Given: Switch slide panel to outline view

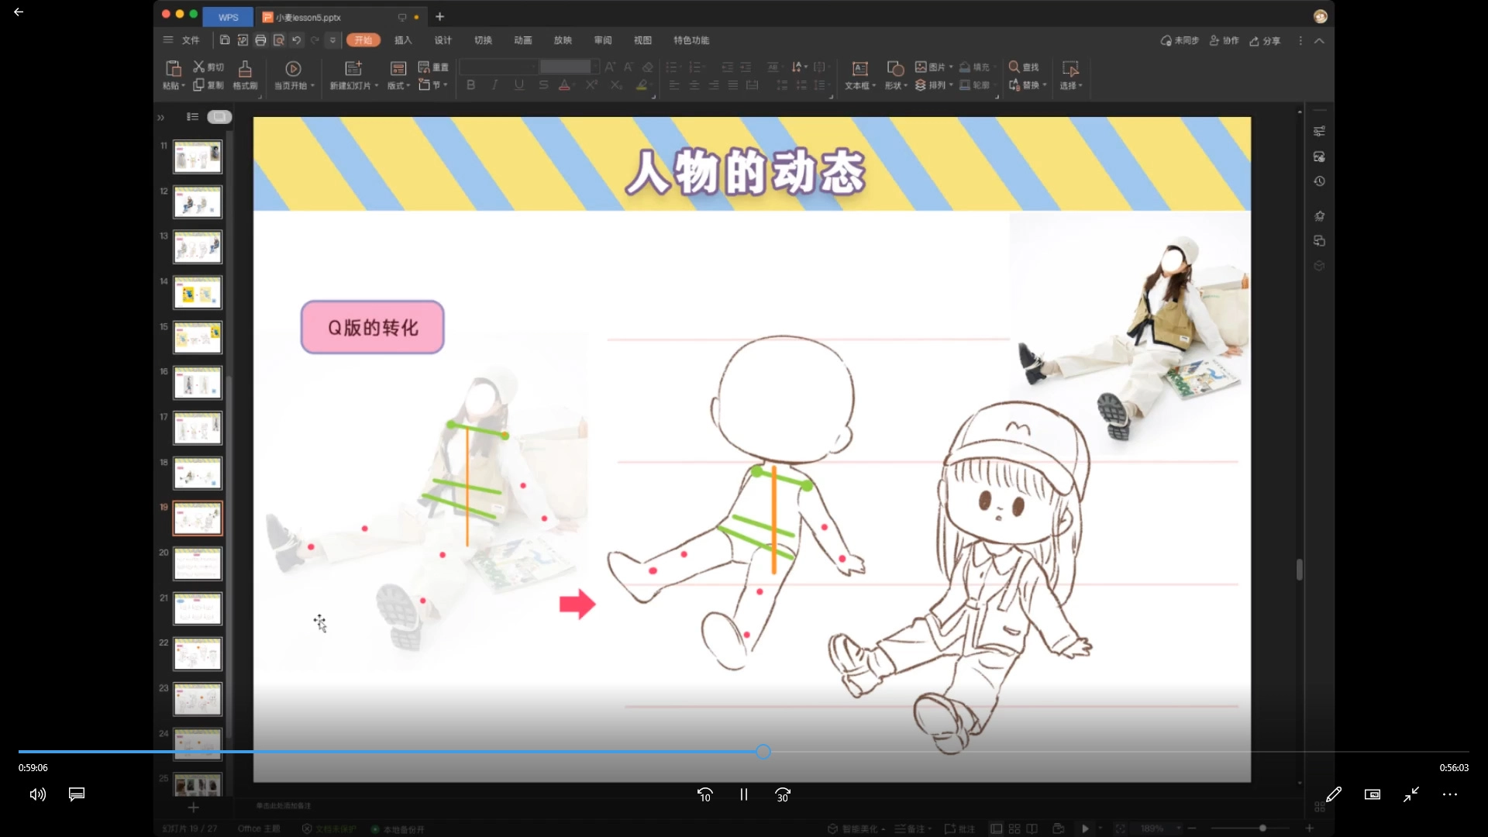Looking at the screenshot, I should click(192, 117).
